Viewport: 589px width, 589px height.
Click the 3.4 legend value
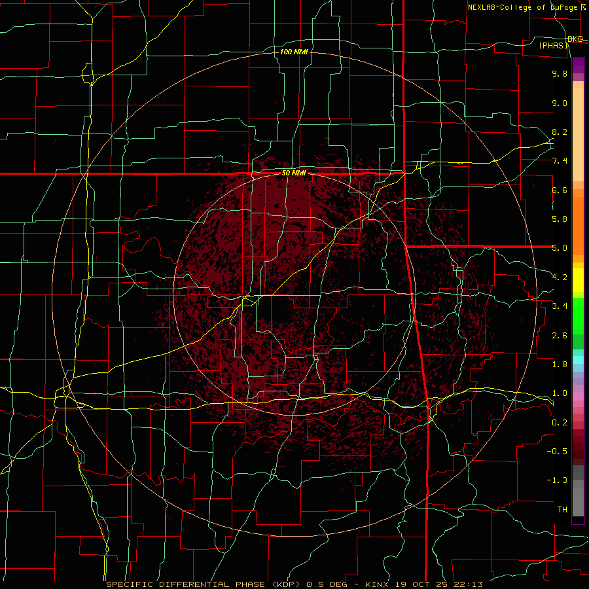pos(560,306)
